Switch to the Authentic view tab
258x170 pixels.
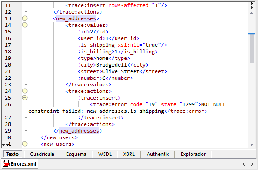tap(158, 154)
